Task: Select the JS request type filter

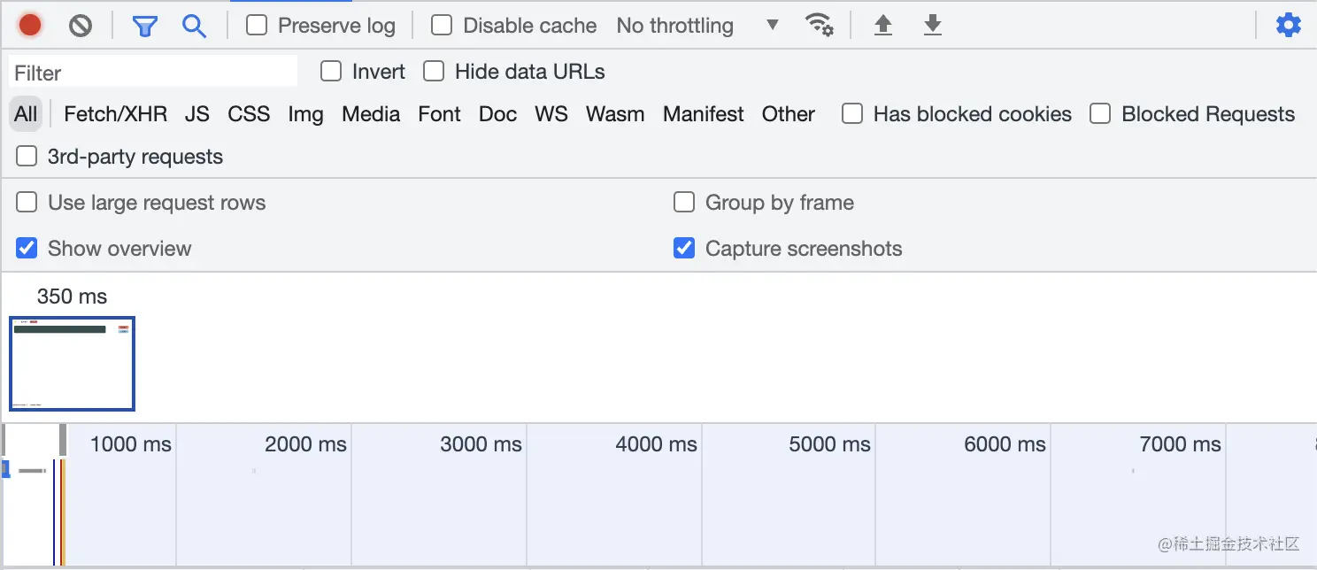Action: pos(196,114)
